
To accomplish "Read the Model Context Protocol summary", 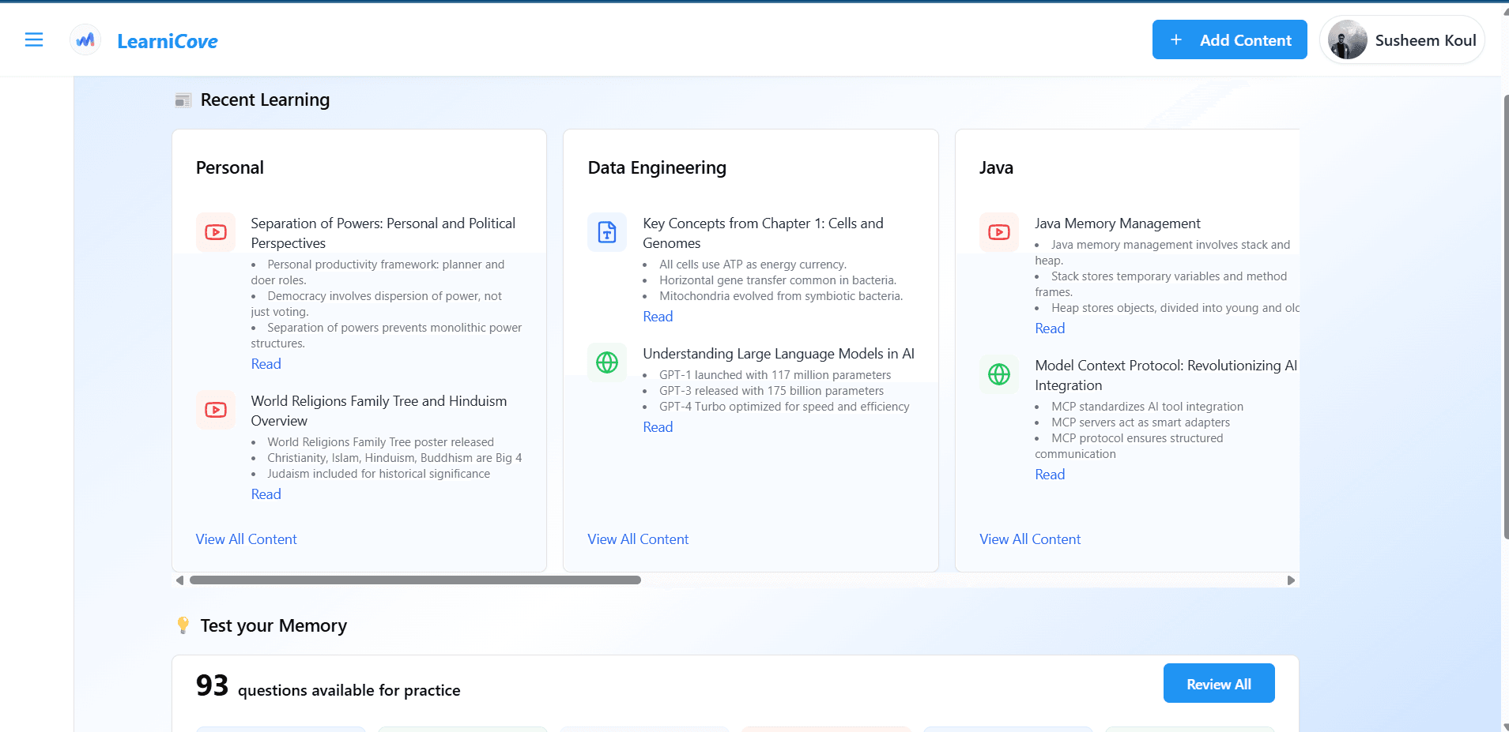I will click(x=1050, y=475).
